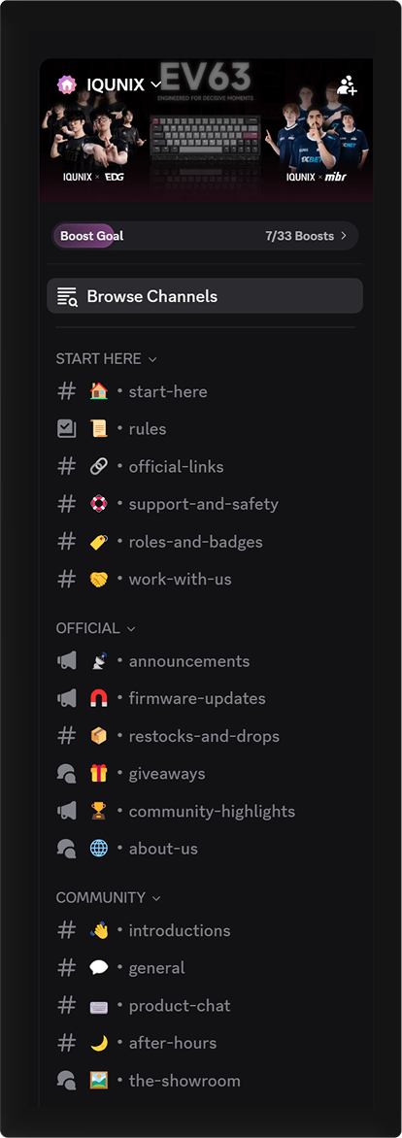Viewport: 402px width, 1138px height.
Task: Open the IQUNIX server name dropdown
Action: pyautogui.click(x=123, y=84)
